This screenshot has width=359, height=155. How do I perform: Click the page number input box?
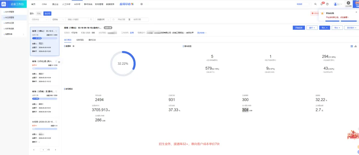[x=43, y=150]
